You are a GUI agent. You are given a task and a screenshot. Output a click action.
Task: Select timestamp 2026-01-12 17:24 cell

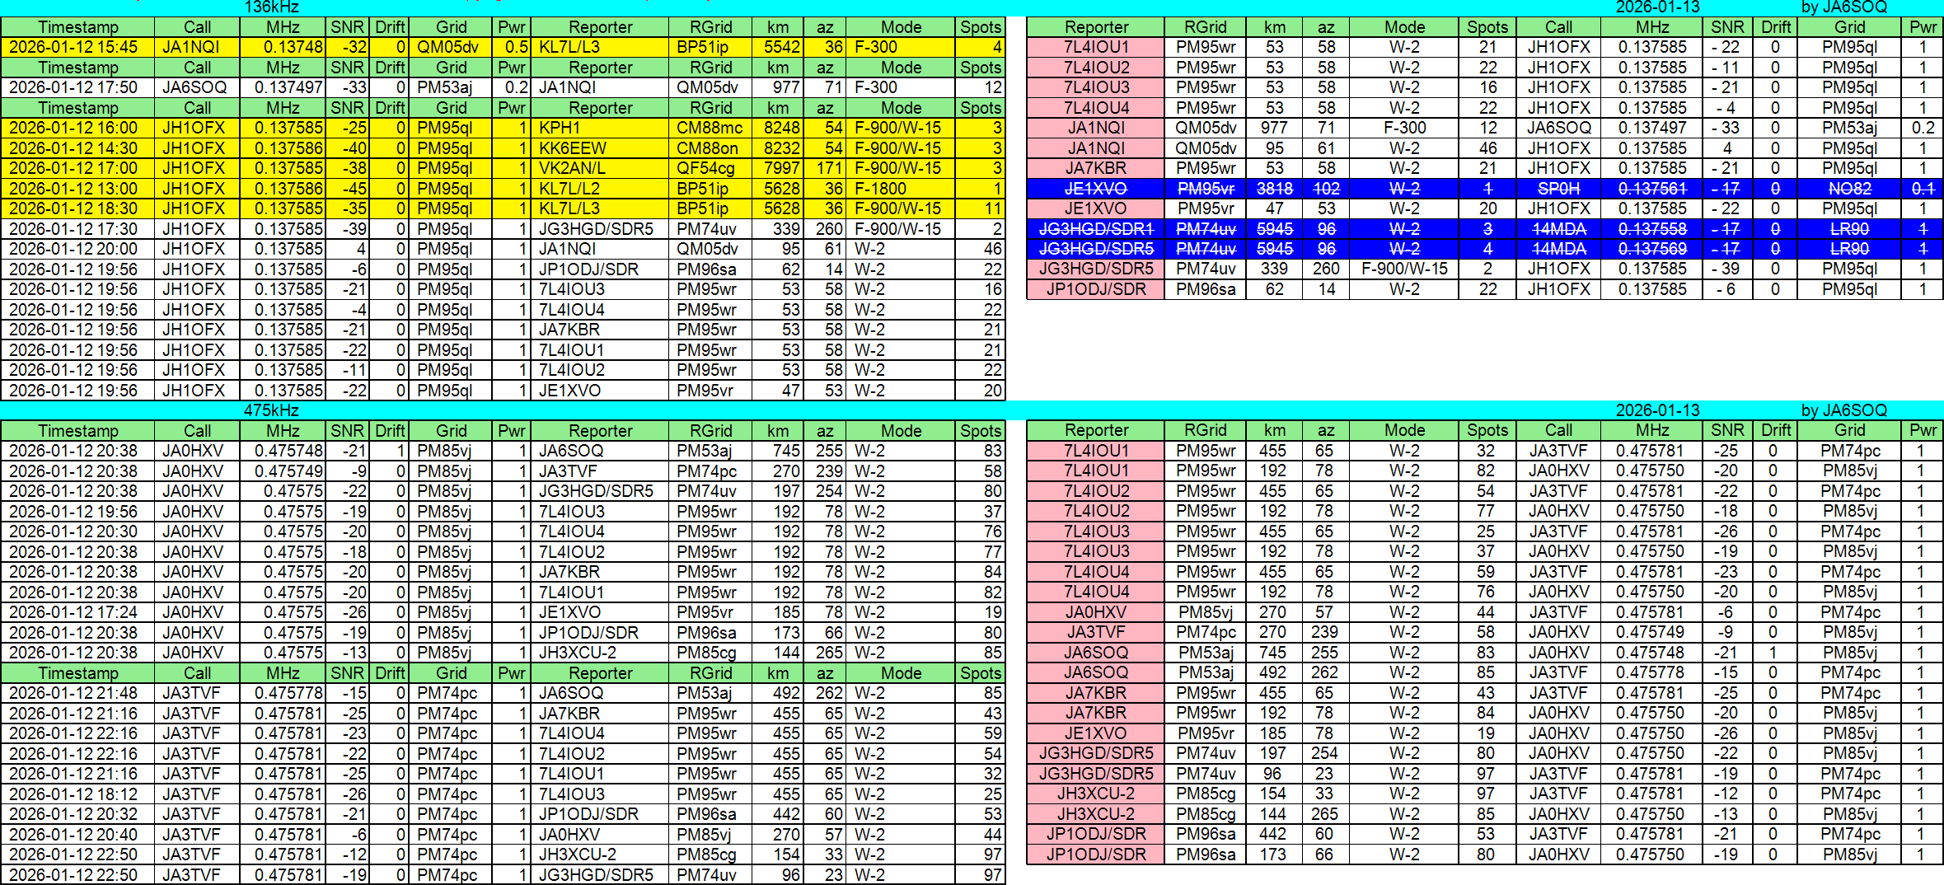(x=78, y=612)
